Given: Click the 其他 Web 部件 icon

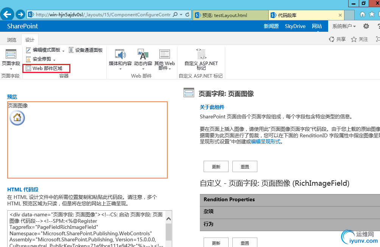Looking at the screenshot, I should click(165, 54).
